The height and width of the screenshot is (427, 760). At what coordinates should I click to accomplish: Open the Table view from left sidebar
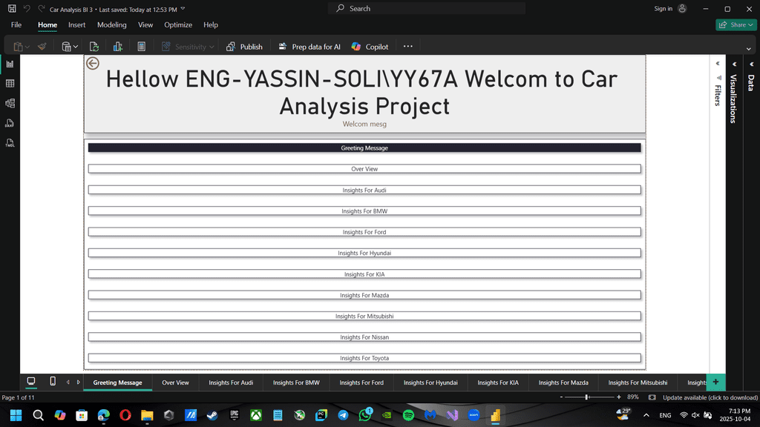tap(10, 84)
